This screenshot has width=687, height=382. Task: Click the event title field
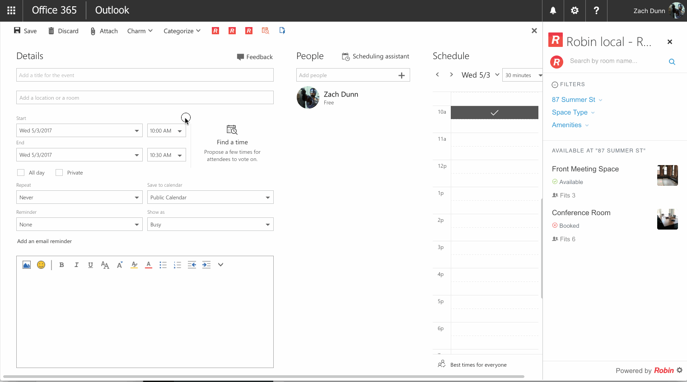(145, 75)
